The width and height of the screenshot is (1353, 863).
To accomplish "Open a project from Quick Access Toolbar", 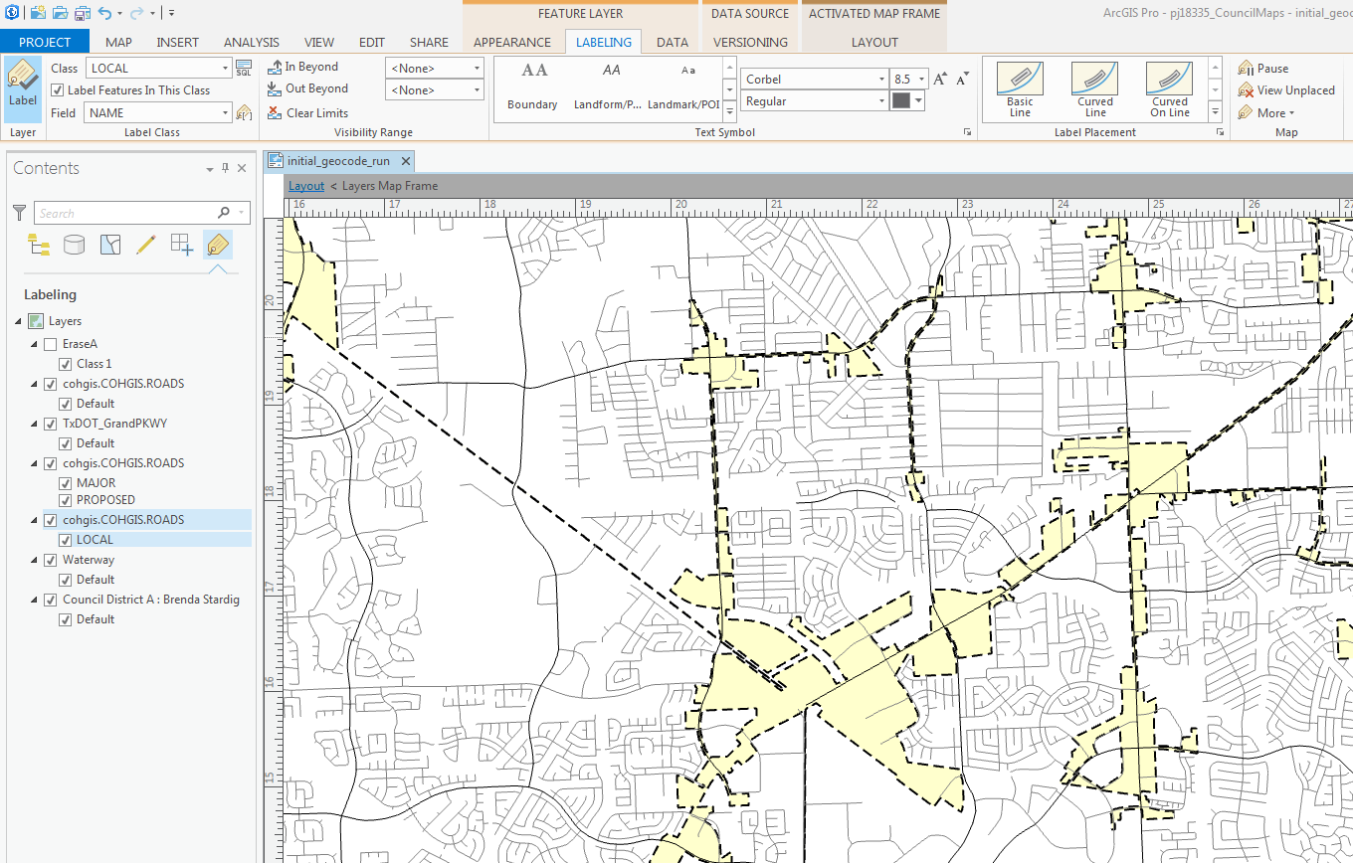I will [60, 13].
